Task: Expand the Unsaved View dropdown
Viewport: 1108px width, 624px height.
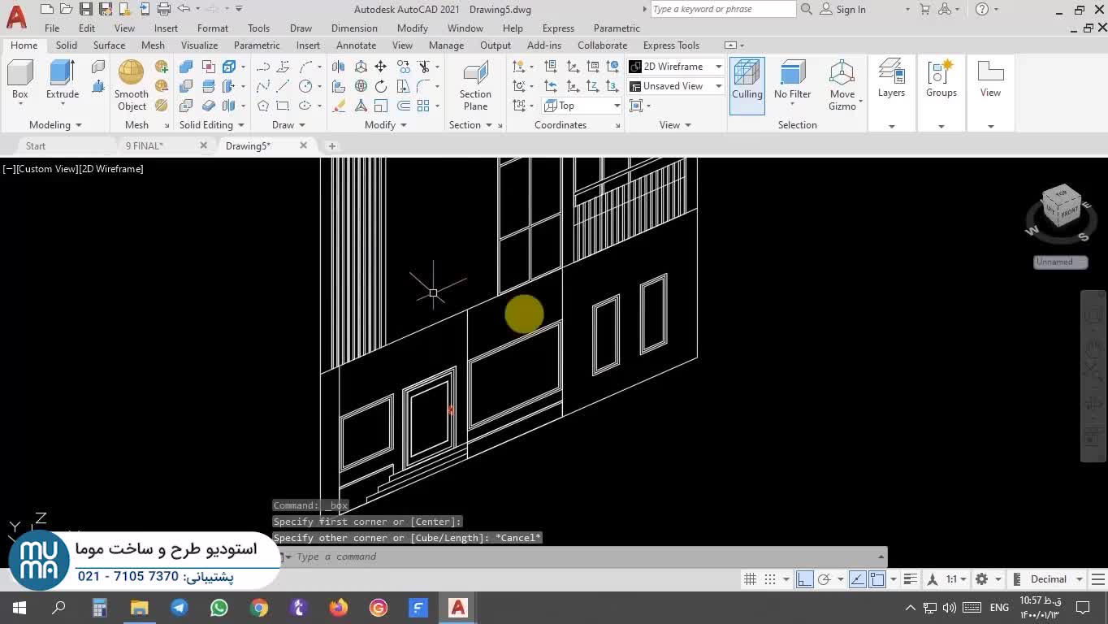Action: coord(718,86)
